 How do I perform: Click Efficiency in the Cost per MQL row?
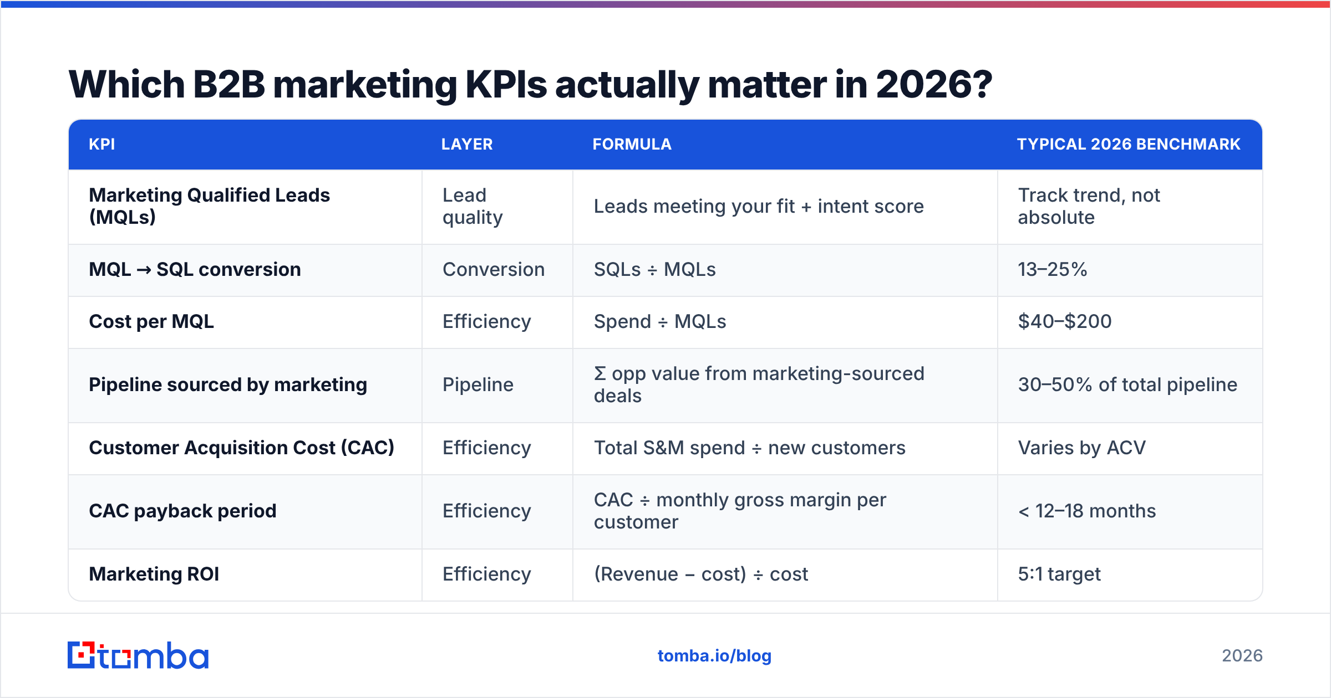click(487, 321)
